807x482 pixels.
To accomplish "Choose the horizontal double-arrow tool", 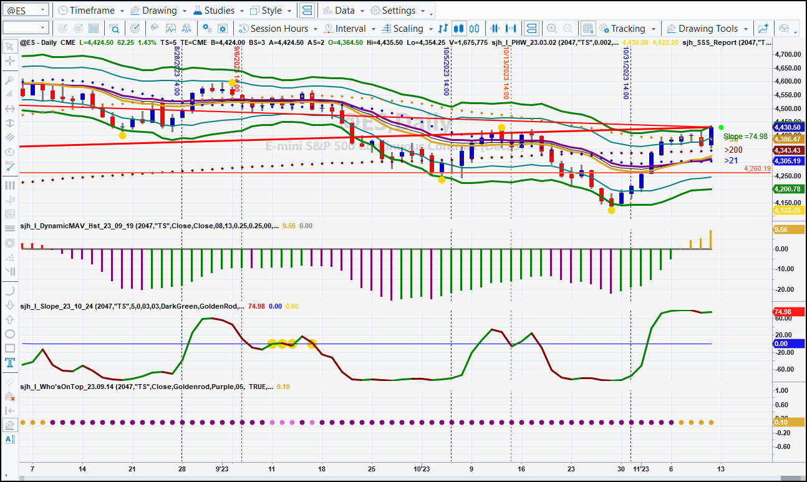I will (x=9, y=108).
